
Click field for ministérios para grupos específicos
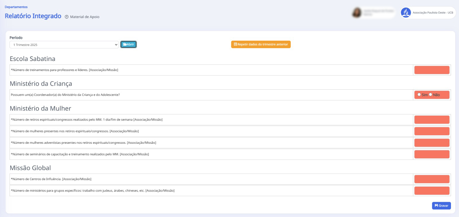tap(431, 191)
